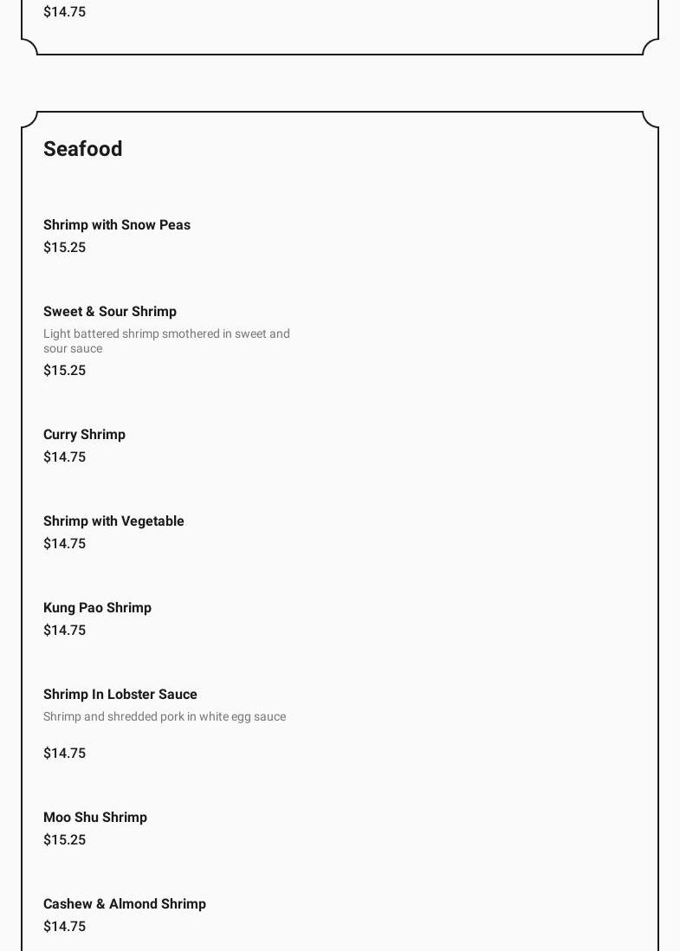Click the Sweet & Sour Shrimp description text
680x951 pixels.
166,341
